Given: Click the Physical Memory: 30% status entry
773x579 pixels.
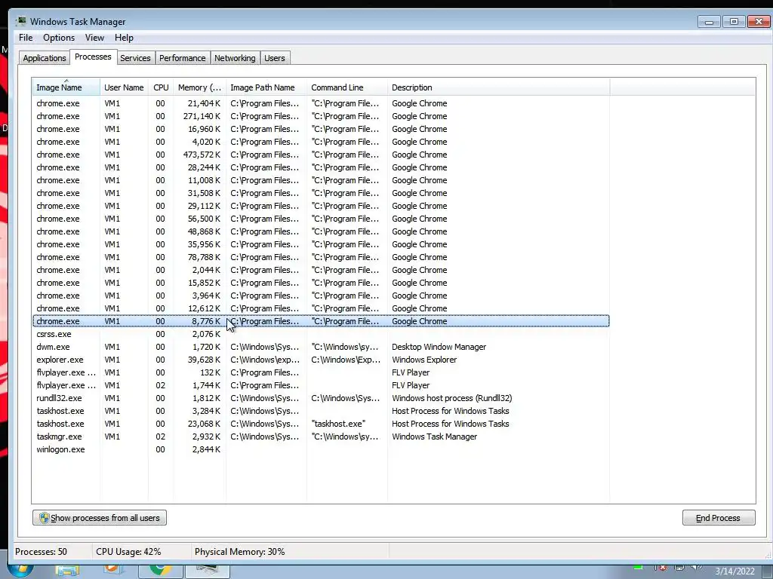Looking at the screenshot, I should 239,551.
